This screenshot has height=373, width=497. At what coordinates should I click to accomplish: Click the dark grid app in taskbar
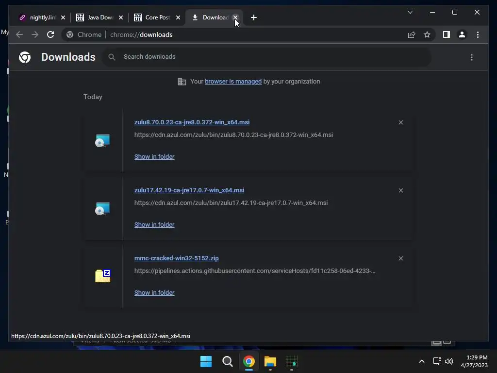point(292,361)
